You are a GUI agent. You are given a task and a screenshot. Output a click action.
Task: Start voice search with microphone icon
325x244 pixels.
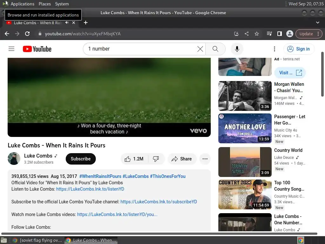[237, 49]
